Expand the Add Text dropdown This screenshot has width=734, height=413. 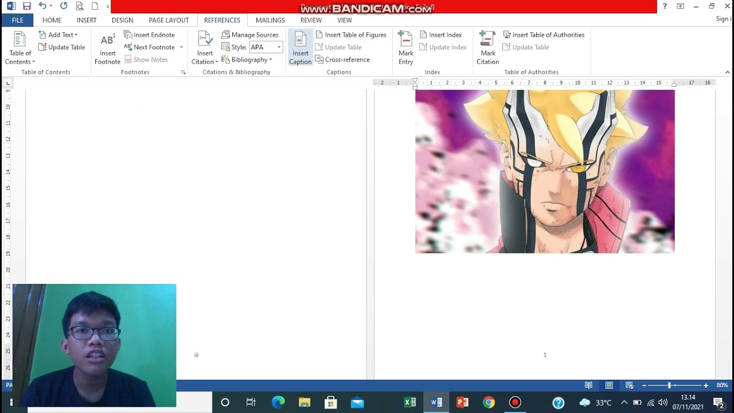tap(58, 35)
